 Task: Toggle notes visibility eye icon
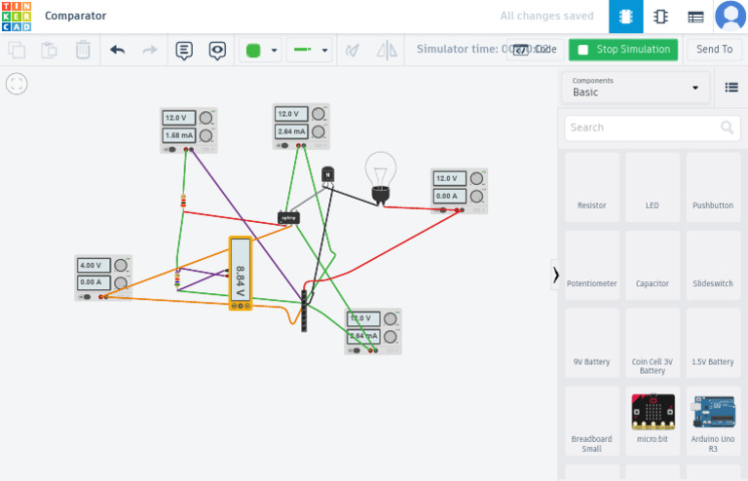(x=217, y=50)
